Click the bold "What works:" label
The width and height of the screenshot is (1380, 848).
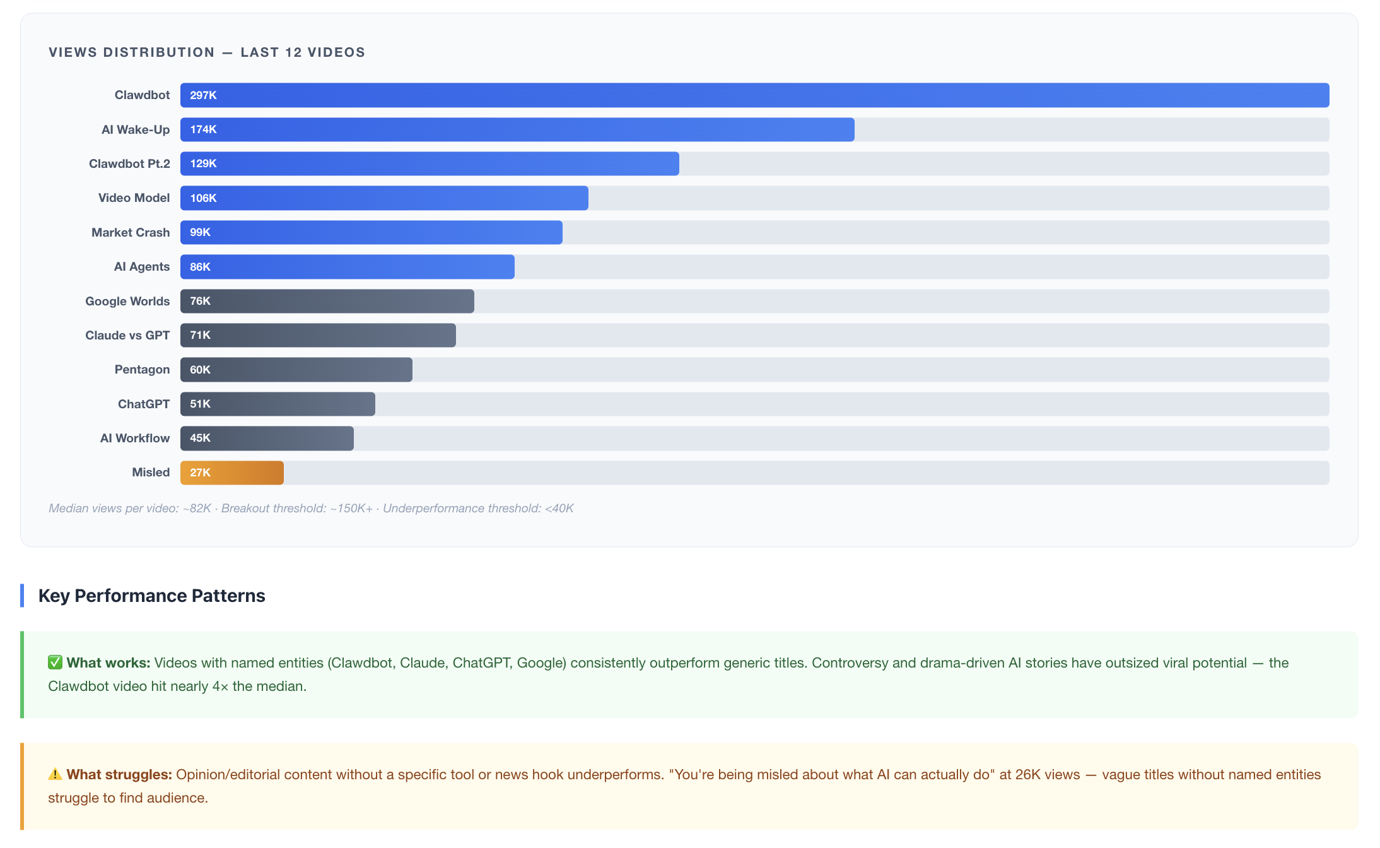[x=108, y=662]
